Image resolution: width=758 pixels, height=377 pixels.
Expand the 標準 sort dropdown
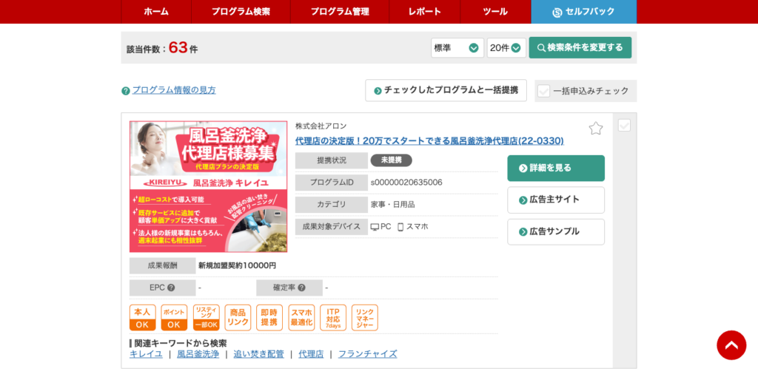click(x=457, y=48)
